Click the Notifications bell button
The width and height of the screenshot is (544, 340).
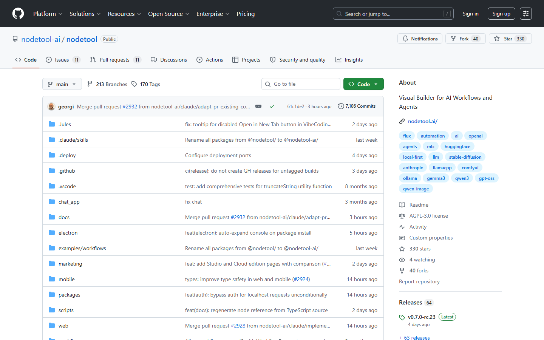pyautogui.click(x=420, y=39)
